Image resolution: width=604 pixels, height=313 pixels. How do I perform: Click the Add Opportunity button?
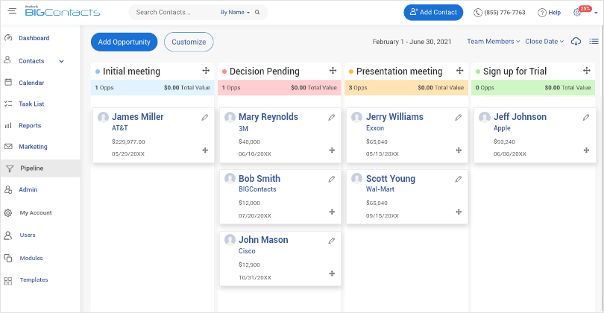(124, 42)
